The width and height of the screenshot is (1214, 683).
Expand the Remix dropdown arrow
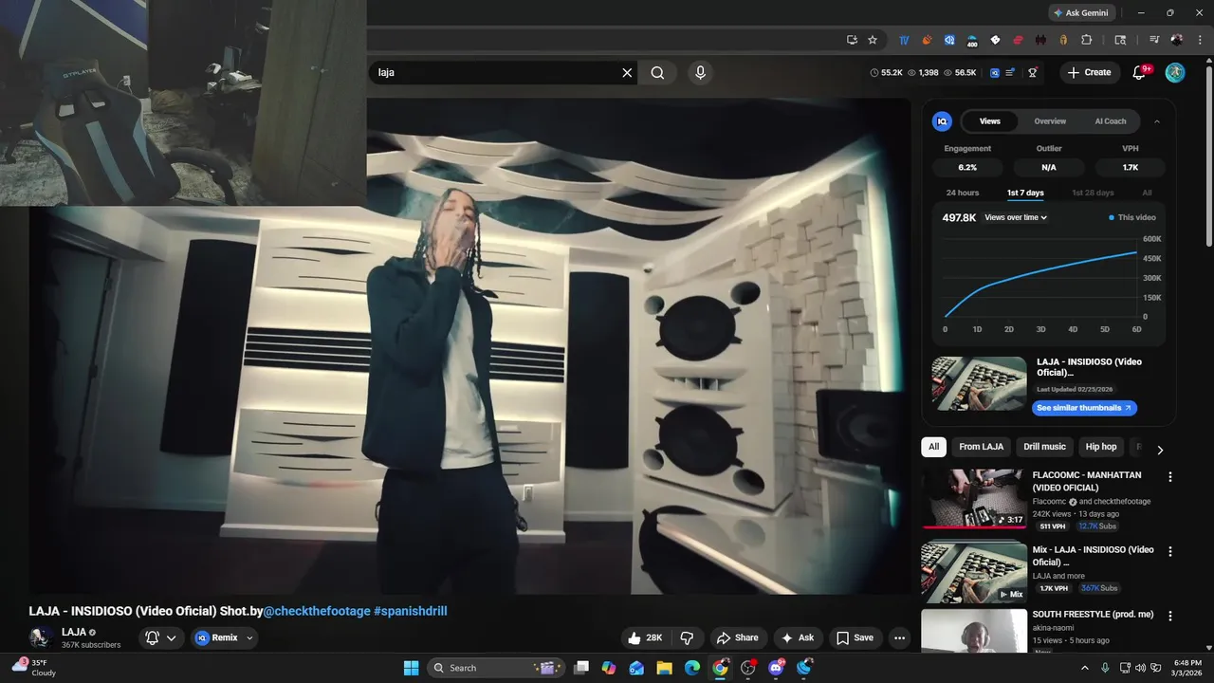point(250,637)
